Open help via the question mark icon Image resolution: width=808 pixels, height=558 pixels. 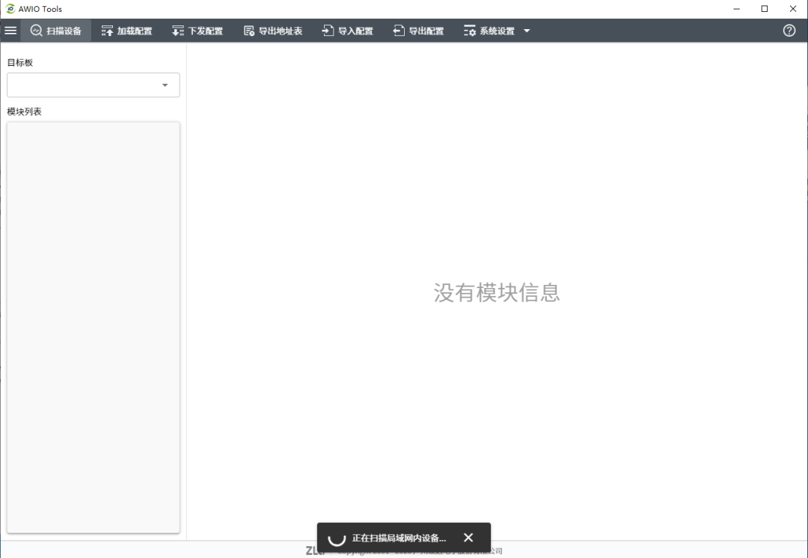789,31
